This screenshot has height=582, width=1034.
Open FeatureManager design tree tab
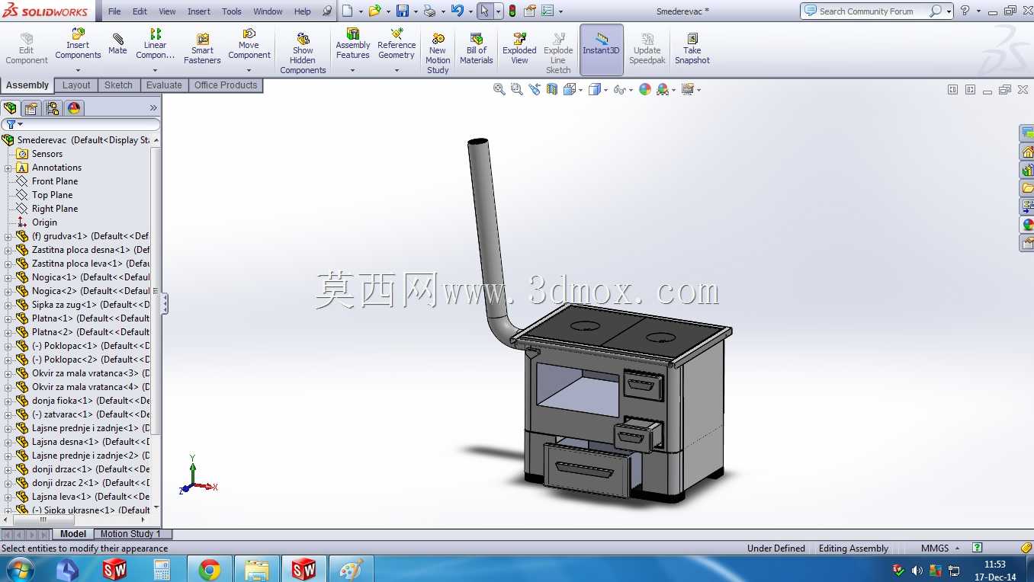coord(10,108)
